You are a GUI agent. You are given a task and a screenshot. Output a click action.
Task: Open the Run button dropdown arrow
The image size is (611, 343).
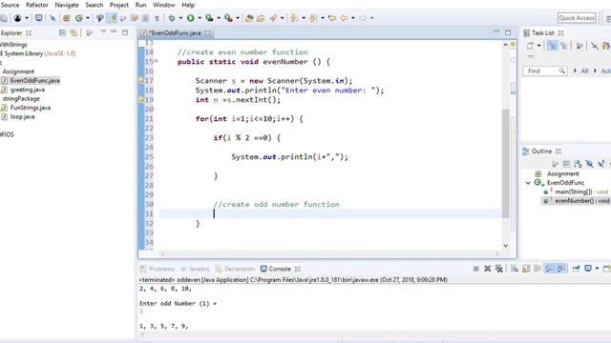coord(200,18)
